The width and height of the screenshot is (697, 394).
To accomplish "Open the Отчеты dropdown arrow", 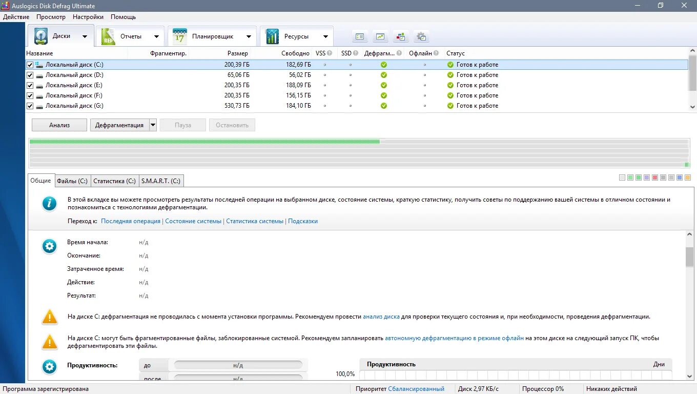I will (x=156, y=37).
